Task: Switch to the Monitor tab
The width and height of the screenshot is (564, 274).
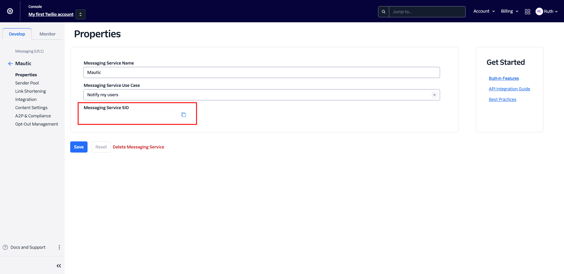Action: pyautogui.click(x=47, y=34)
